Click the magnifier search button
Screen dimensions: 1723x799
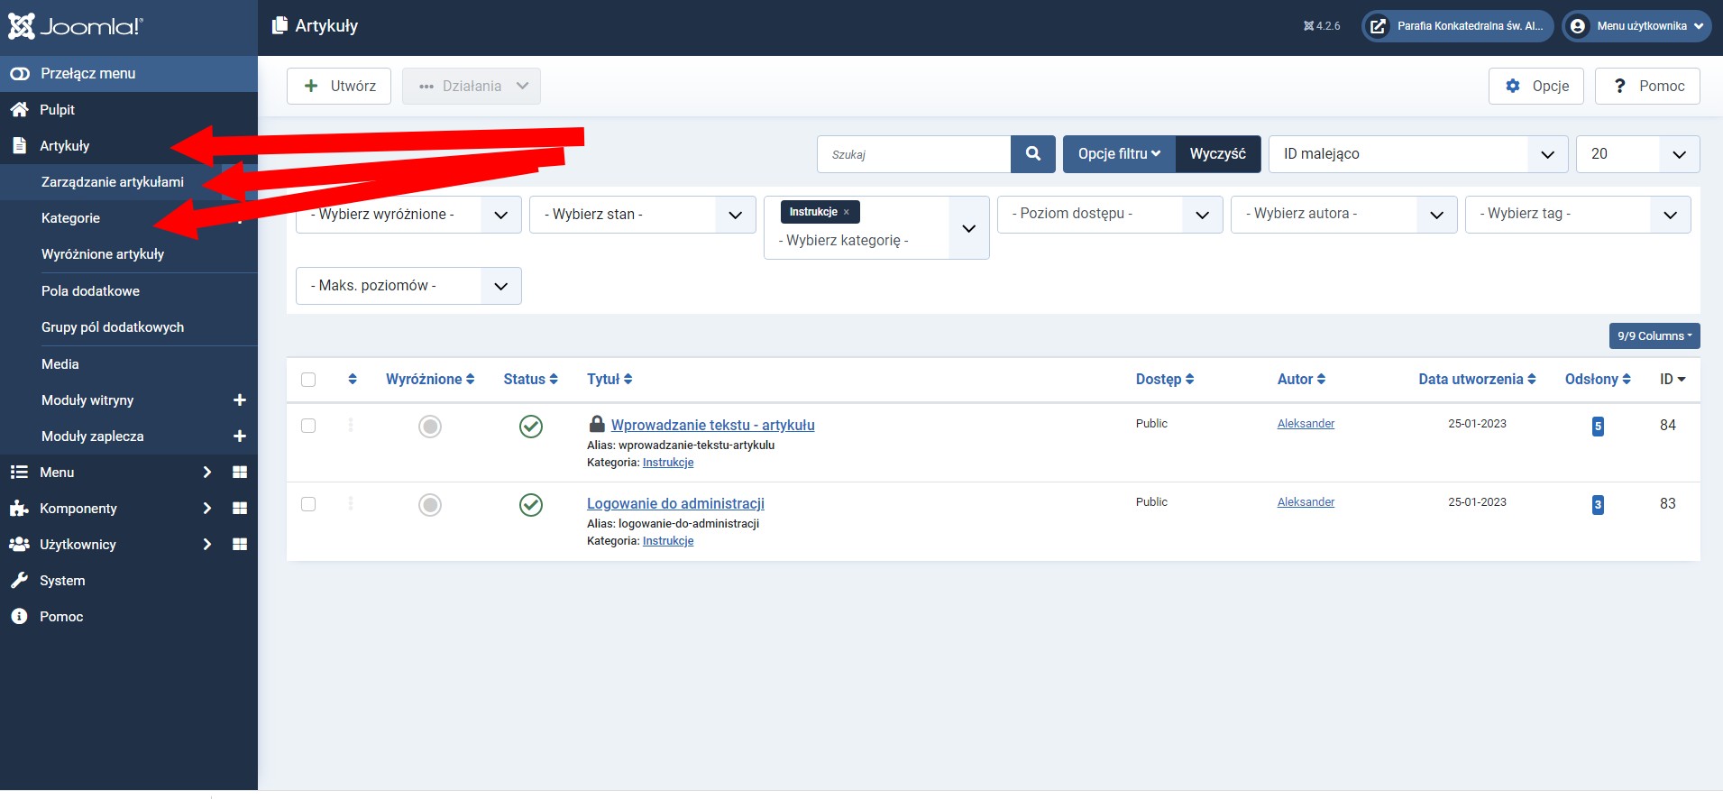click(1033, 154)
